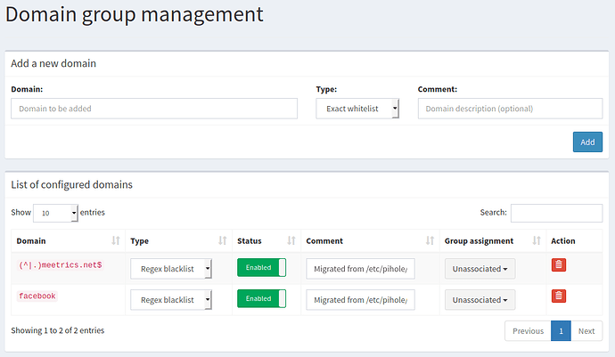This screenshot has width=615, height=357.
Task: Click the trash icon for facebook
Action: click(x=559, y=296)
